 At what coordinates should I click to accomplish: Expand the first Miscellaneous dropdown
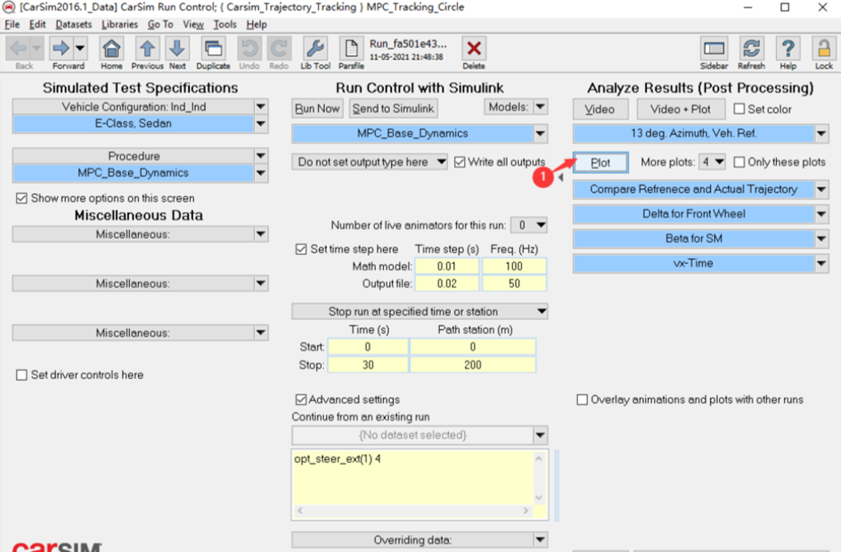(x=261, y=235)
